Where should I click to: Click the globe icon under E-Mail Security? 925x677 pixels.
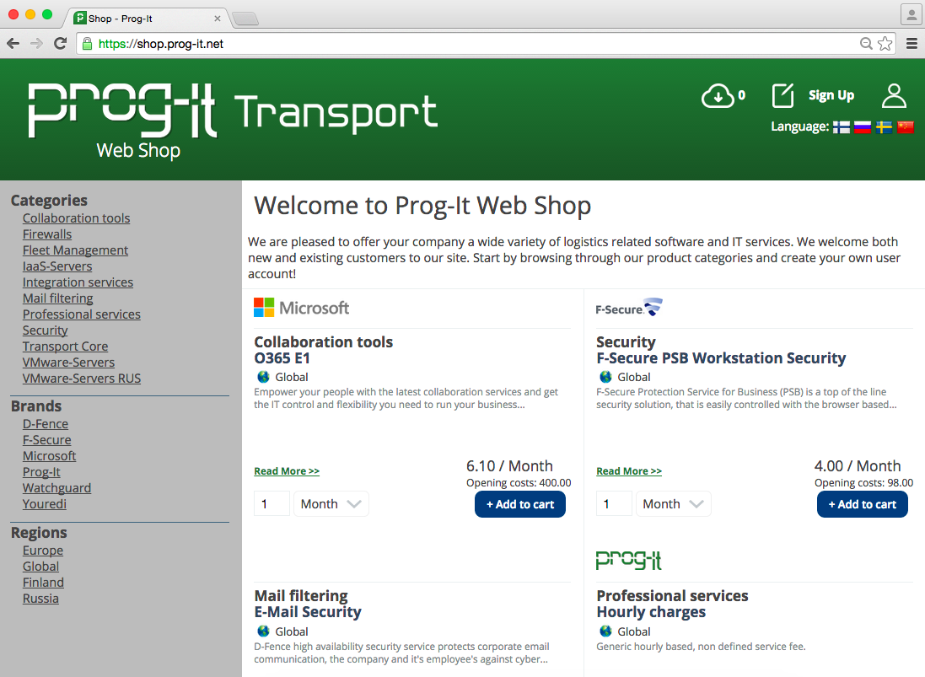coord(263,631)
